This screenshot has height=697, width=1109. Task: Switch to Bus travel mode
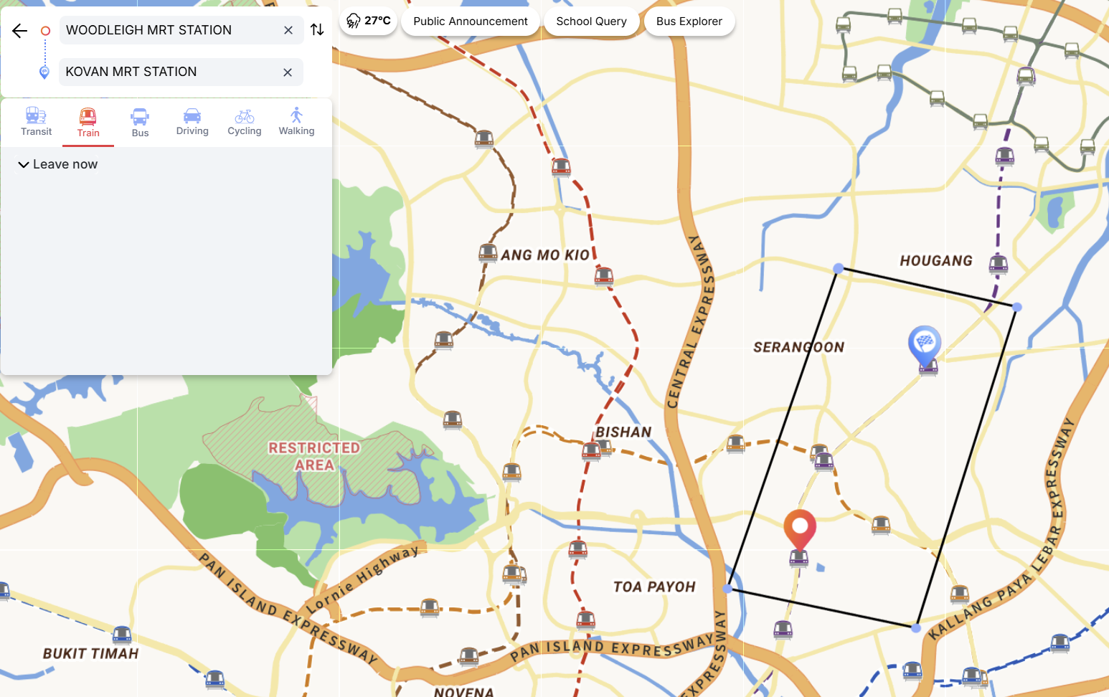pos(140,123)
